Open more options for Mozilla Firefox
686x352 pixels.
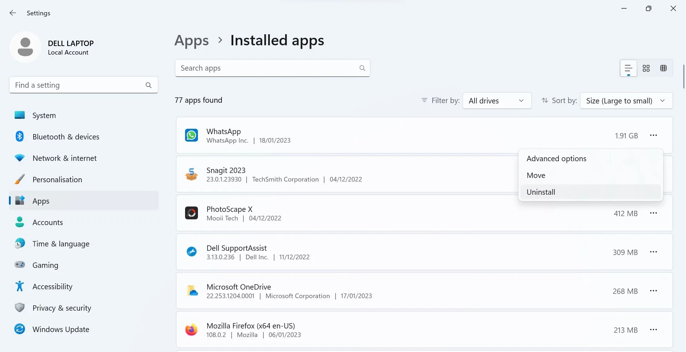pos(653,330)
